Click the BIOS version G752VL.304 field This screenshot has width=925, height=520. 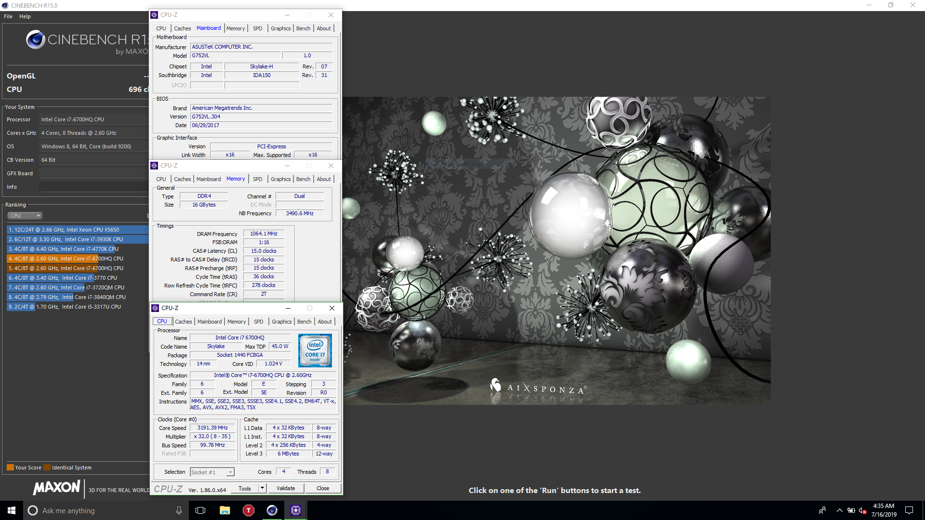tap(262, 117)
